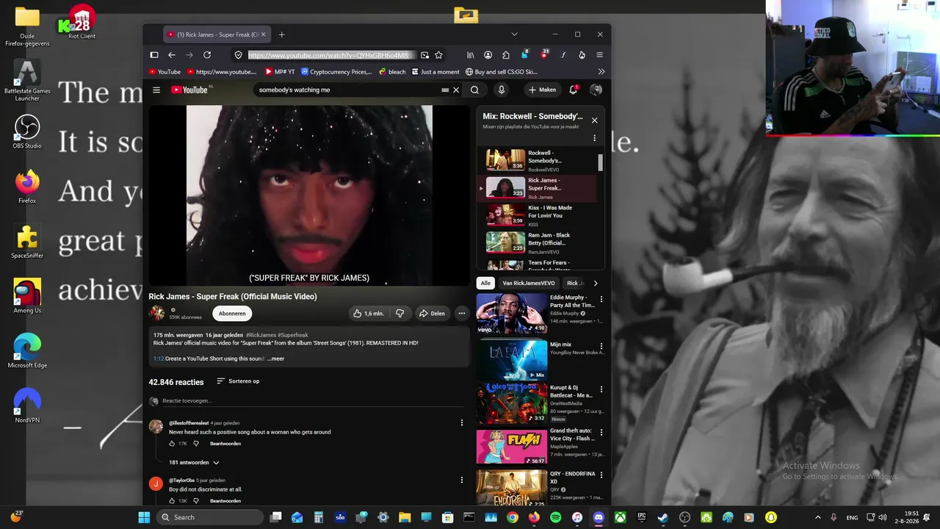
Task: Close the Mix playlist panel
Action: pos(595,120)
